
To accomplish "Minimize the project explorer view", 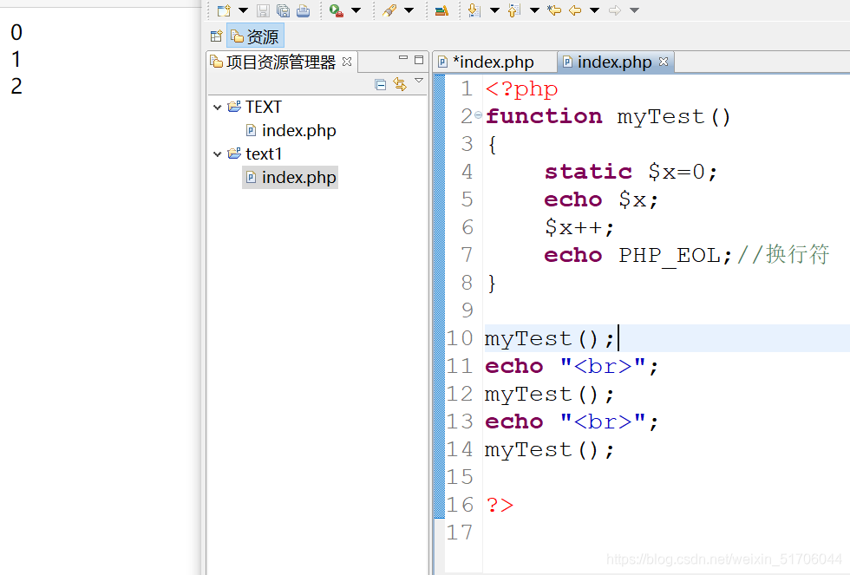I will 402,57.
